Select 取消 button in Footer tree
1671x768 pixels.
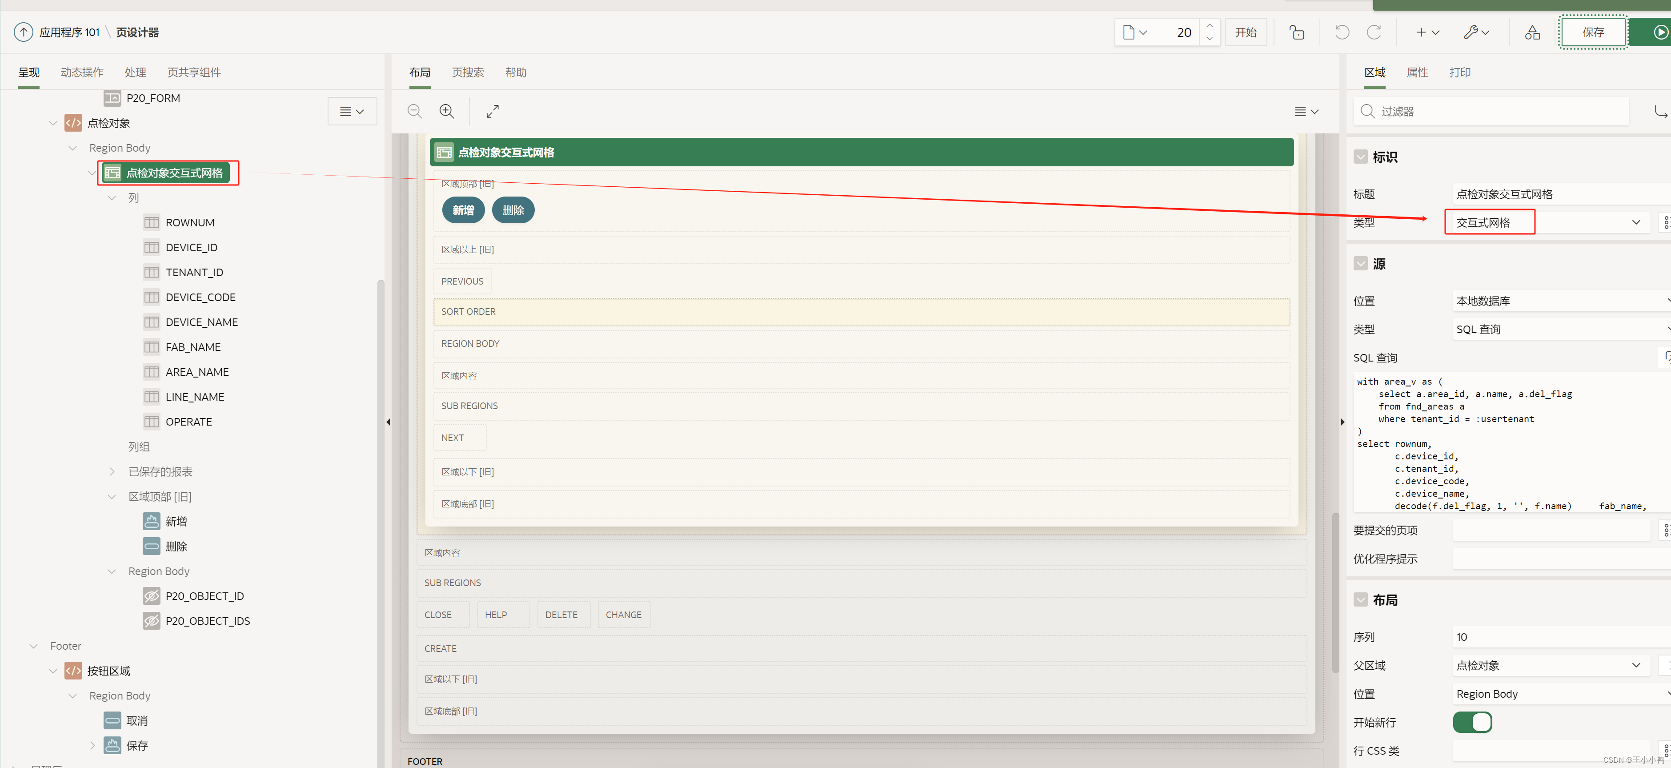coord(137,720)
